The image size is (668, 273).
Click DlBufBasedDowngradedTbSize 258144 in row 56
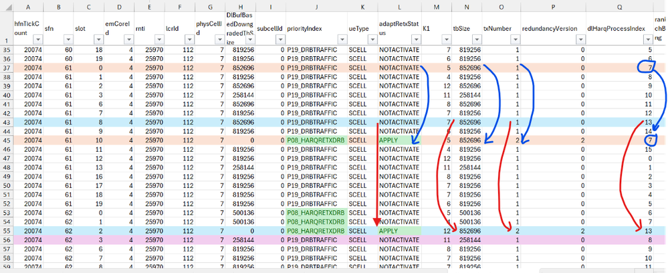240,240
